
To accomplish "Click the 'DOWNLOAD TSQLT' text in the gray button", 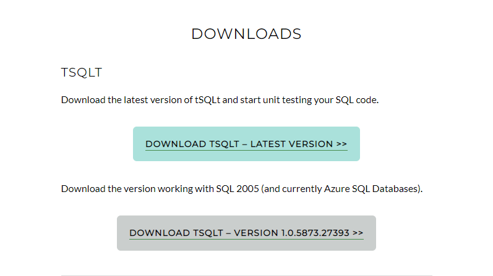I will click(x=176, y=233).
